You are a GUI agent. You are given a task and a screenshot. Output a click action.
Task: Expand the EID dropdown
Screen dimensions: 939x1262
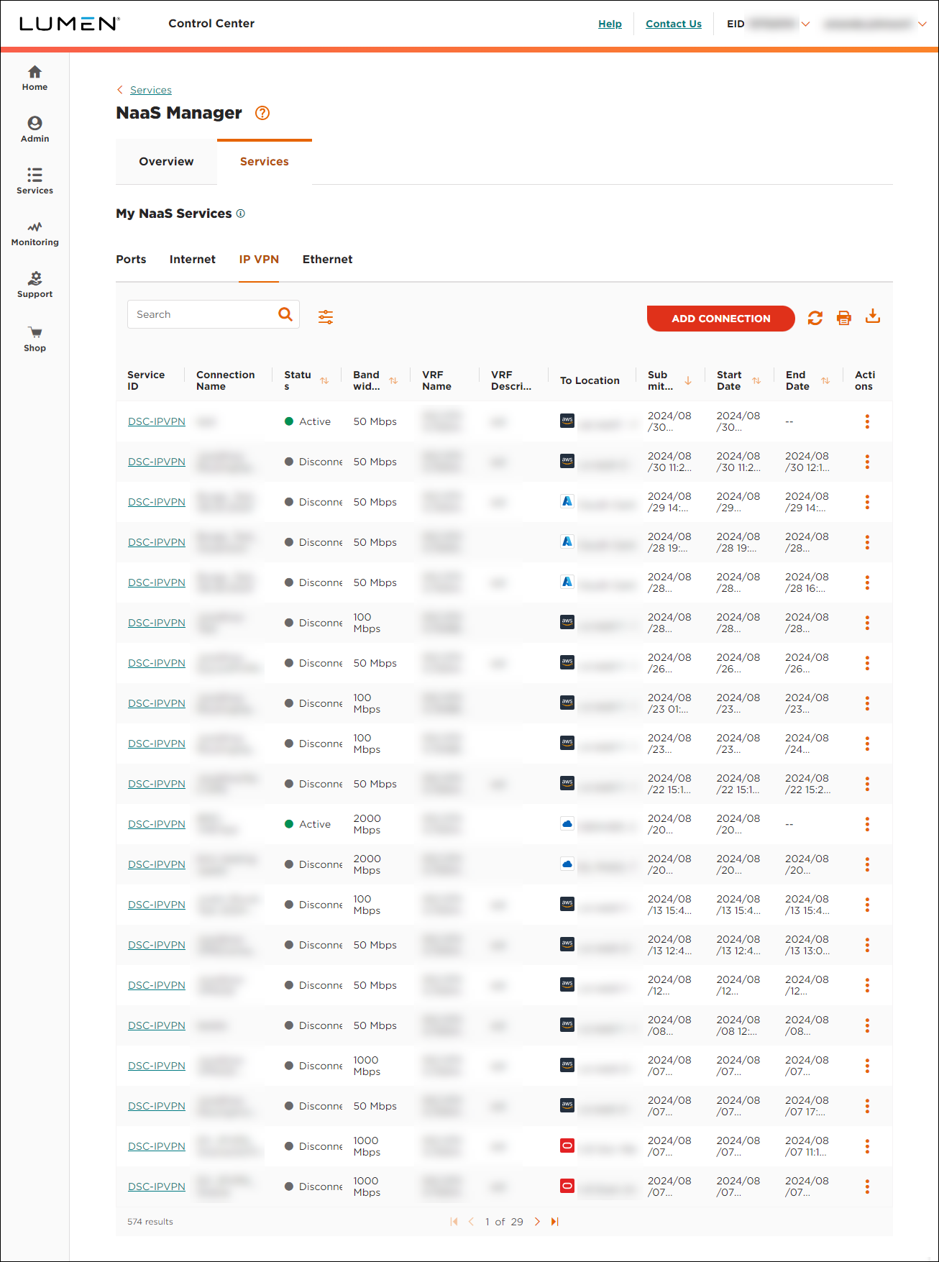[806, 24]
